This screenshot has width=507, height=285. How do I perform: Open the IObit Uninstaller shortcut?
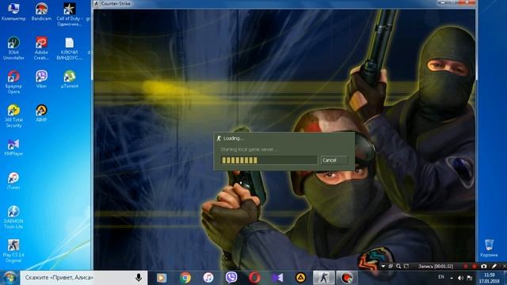coord(13,48)
